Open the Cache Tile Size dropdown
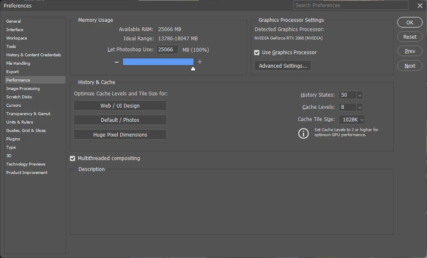Screen dimensions: 427x258 tap(352, 120)
